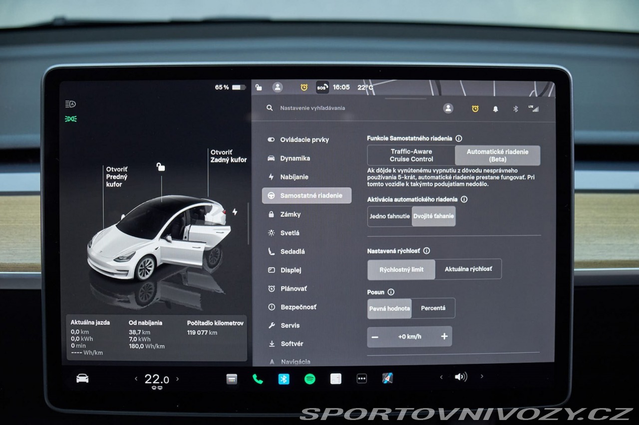Image resolution: width=639 pixels, height=425 pixels.
Task: Tap the +0 km/h offset value
Action: click(x=409, y=337)
